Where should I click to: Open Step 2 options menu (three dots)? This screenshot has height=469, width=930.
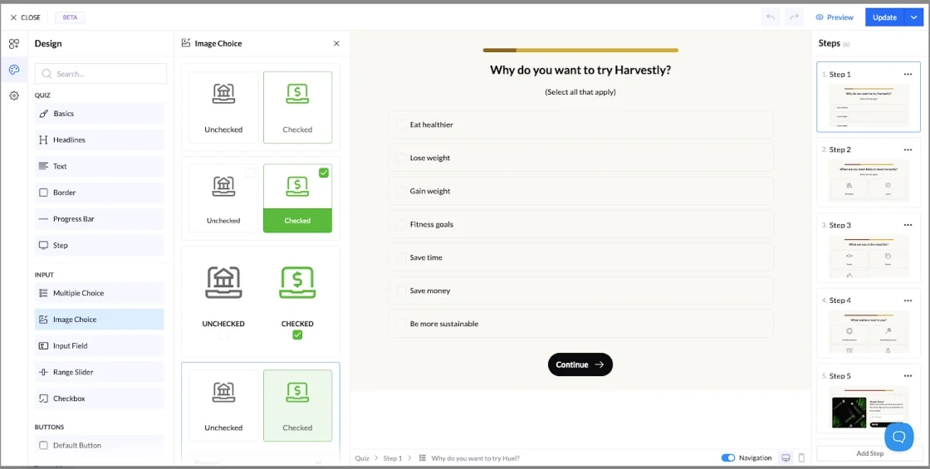tap(908, 149)
